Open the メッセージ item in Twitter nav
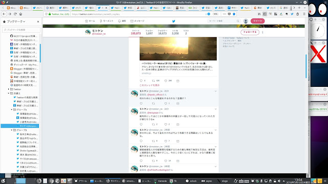 pyautogui.click(x=137, y=21)
